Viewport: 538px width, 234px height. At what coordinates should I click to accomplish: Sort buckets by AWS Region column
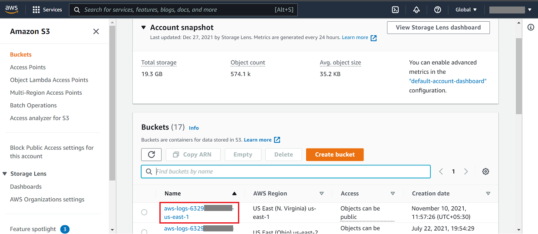[321, 194]
